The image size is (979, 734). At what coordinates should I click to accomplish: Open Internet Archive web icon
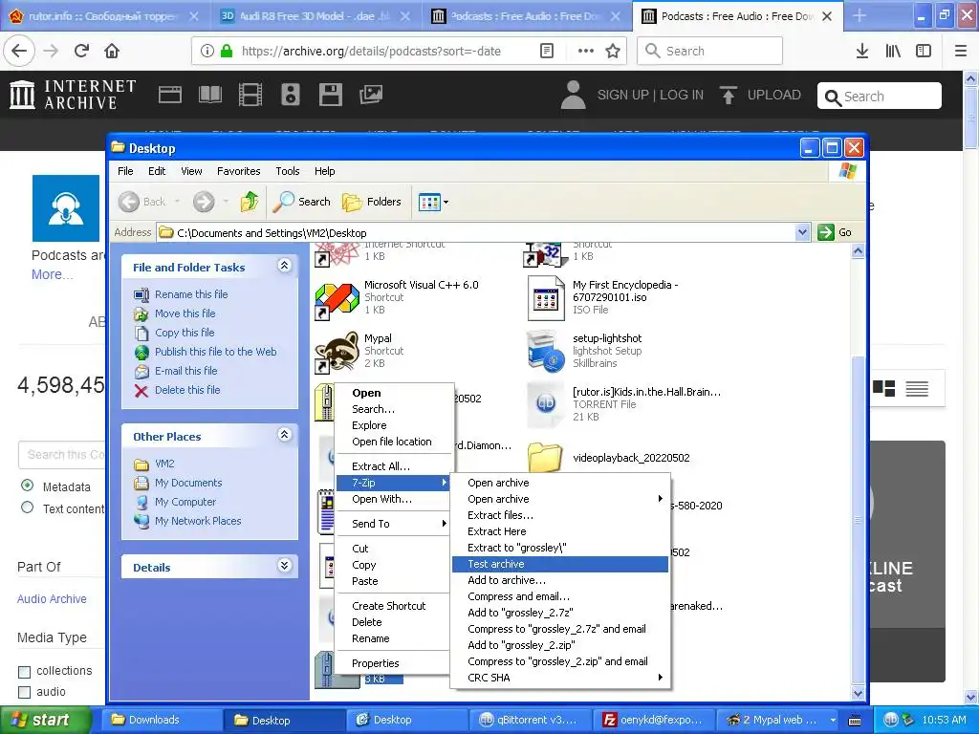click(x=170, y=95)
